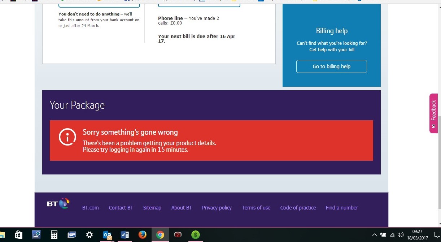441x242 pixels.
Task: Open the Contact BT link
Action: (121, 208)
